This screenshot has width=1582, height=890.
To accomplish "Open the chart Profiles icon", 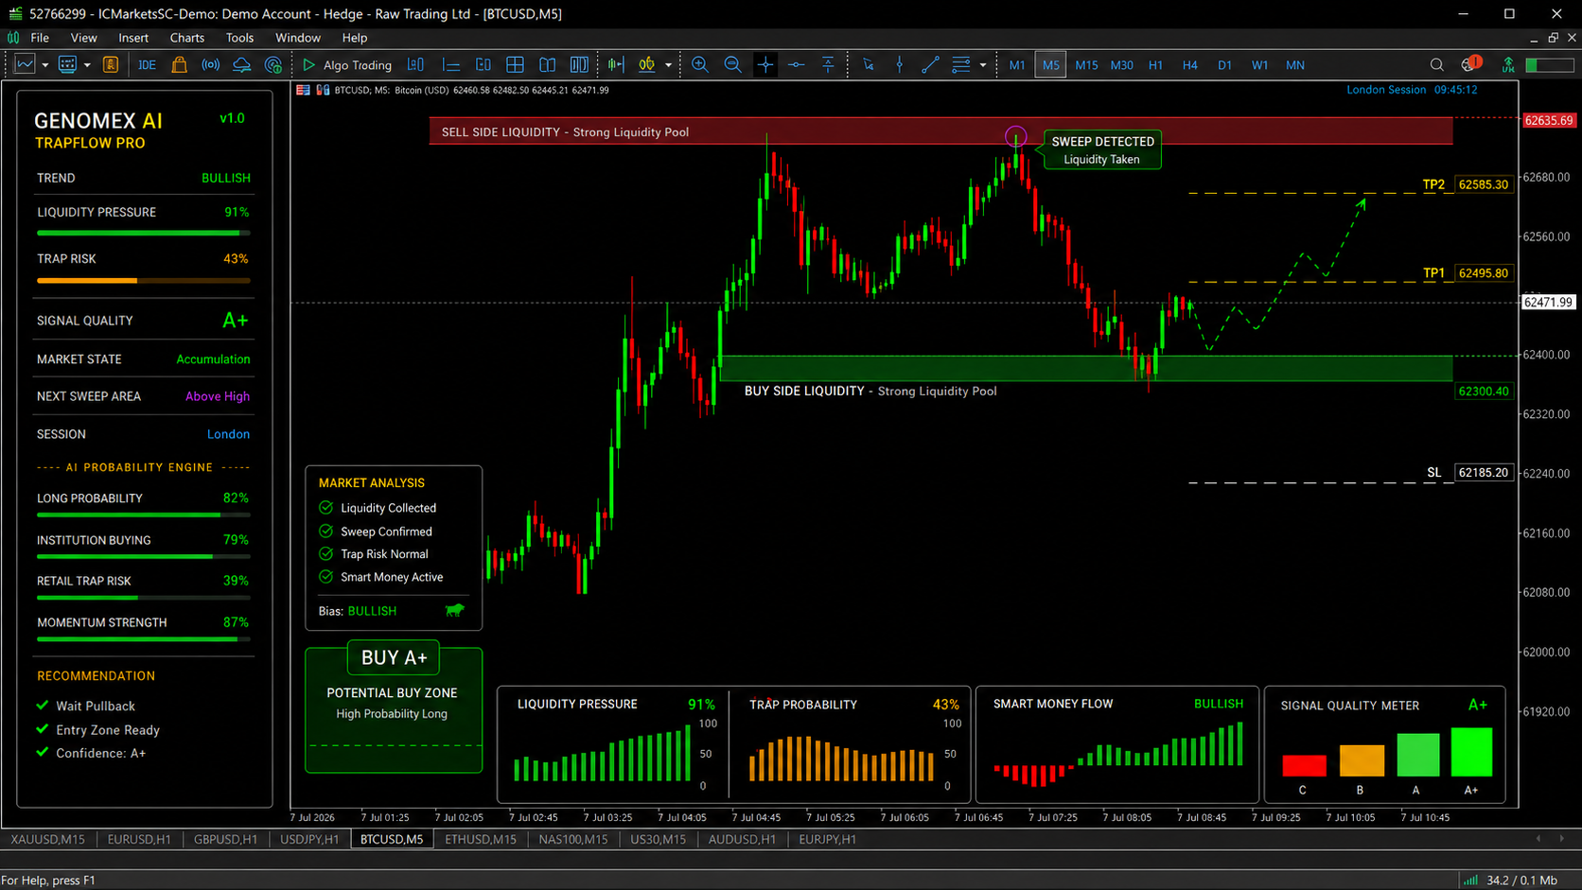I will point(67,64).
